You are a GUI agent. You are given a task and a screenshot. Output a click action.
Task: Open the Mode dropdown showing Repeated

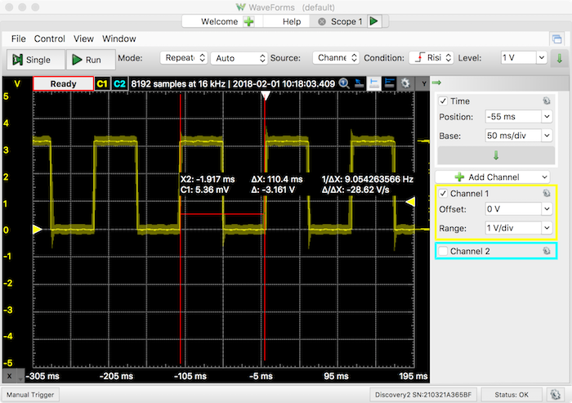(184, 58)
